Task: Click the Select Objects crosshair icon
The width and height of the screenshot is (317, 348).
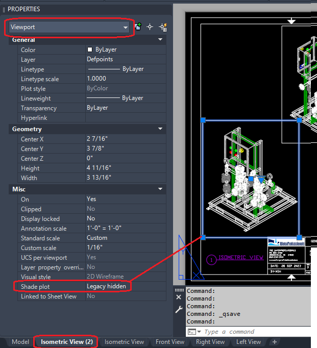Action: (150, 27)
